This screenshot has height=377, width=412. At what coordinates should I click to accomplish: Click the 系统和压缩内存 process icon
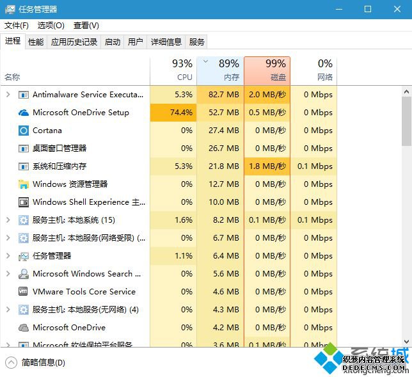click(x=24, y=166)
